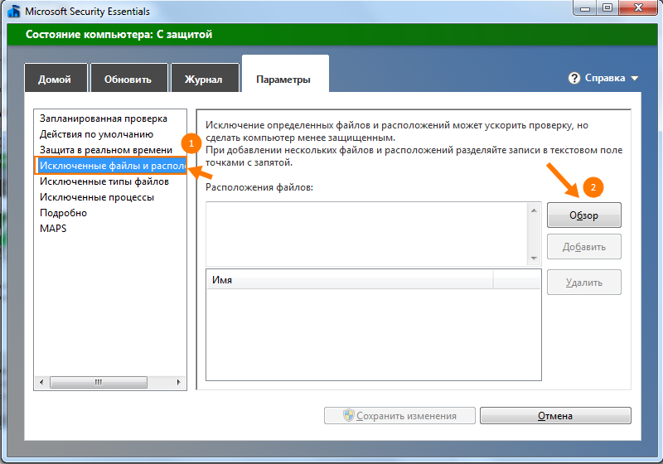This screenshot has height=464, width=663.
Task: Minimize the Microsoft Security Essentials window
Action: pyautogui.click(x=585, y=8)
